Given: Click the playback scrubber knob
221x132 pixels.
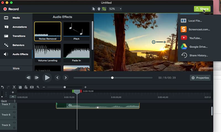Looking at the screenshot, I should pyautogui.click(x=112, y=78).
